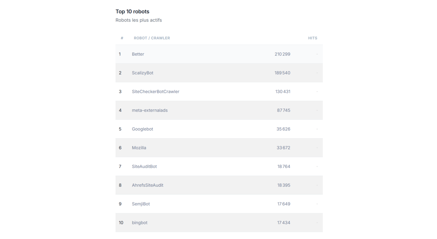
Task: Click the 17 434 hits value for bingbot
Action: 284,223
